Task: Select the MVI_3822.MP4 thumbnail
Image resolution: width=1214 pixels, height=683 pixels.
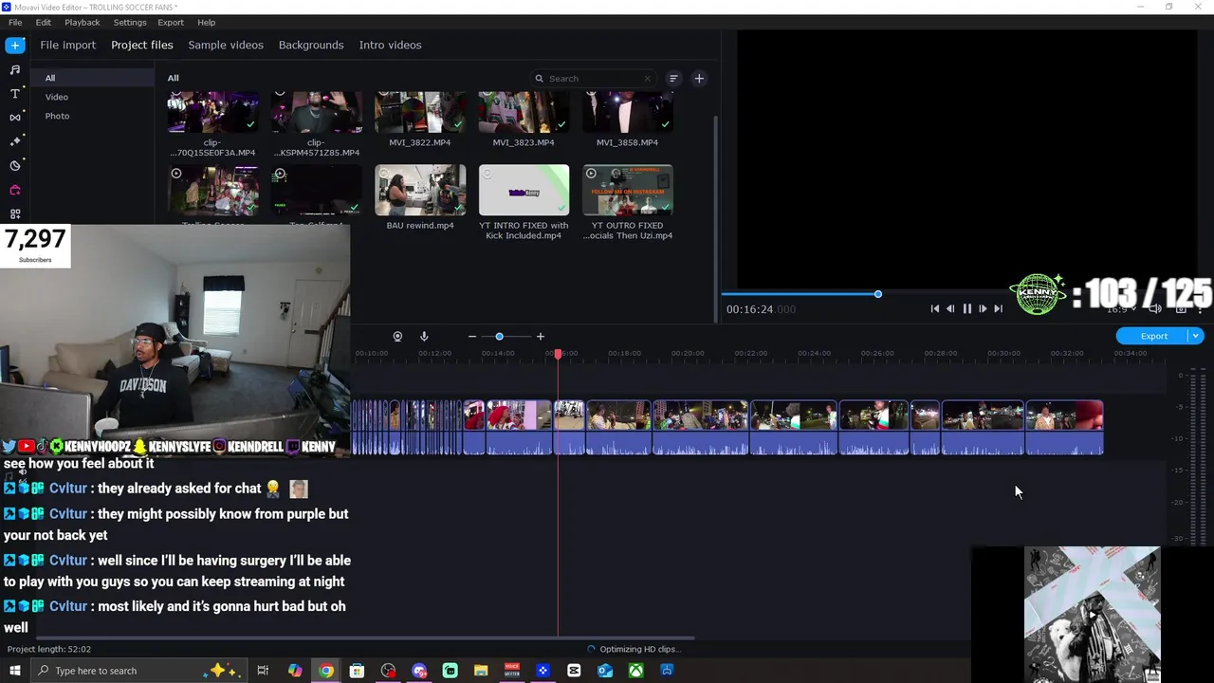Action: (420, 112)
